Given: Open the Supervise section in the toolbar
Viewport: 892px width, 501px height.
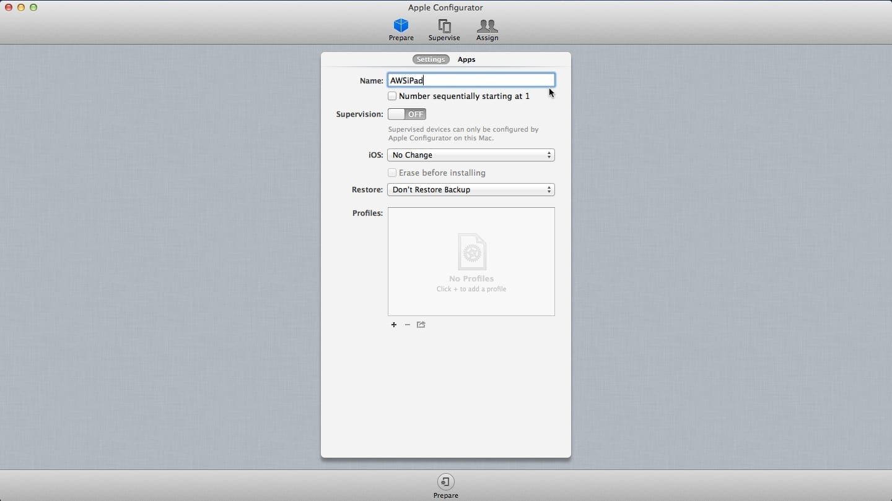Looking at the screenshot, I should pos(444,29).
